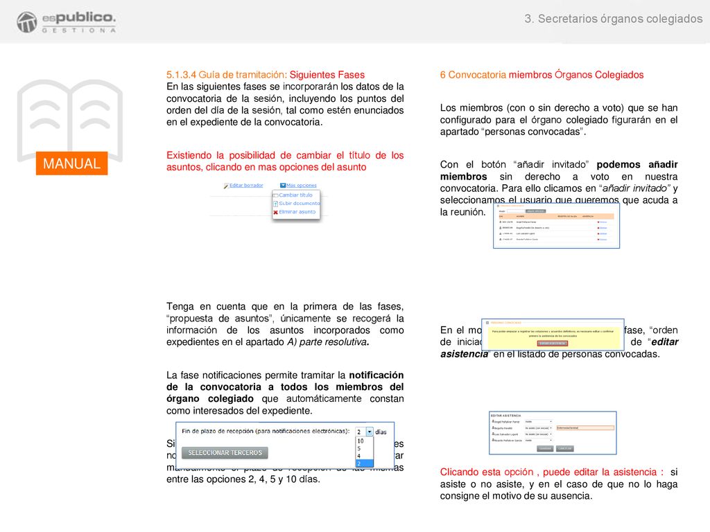Screen dimensions: 710x532
Task: Open the Editar borrador link
Action: click(246, 186)
